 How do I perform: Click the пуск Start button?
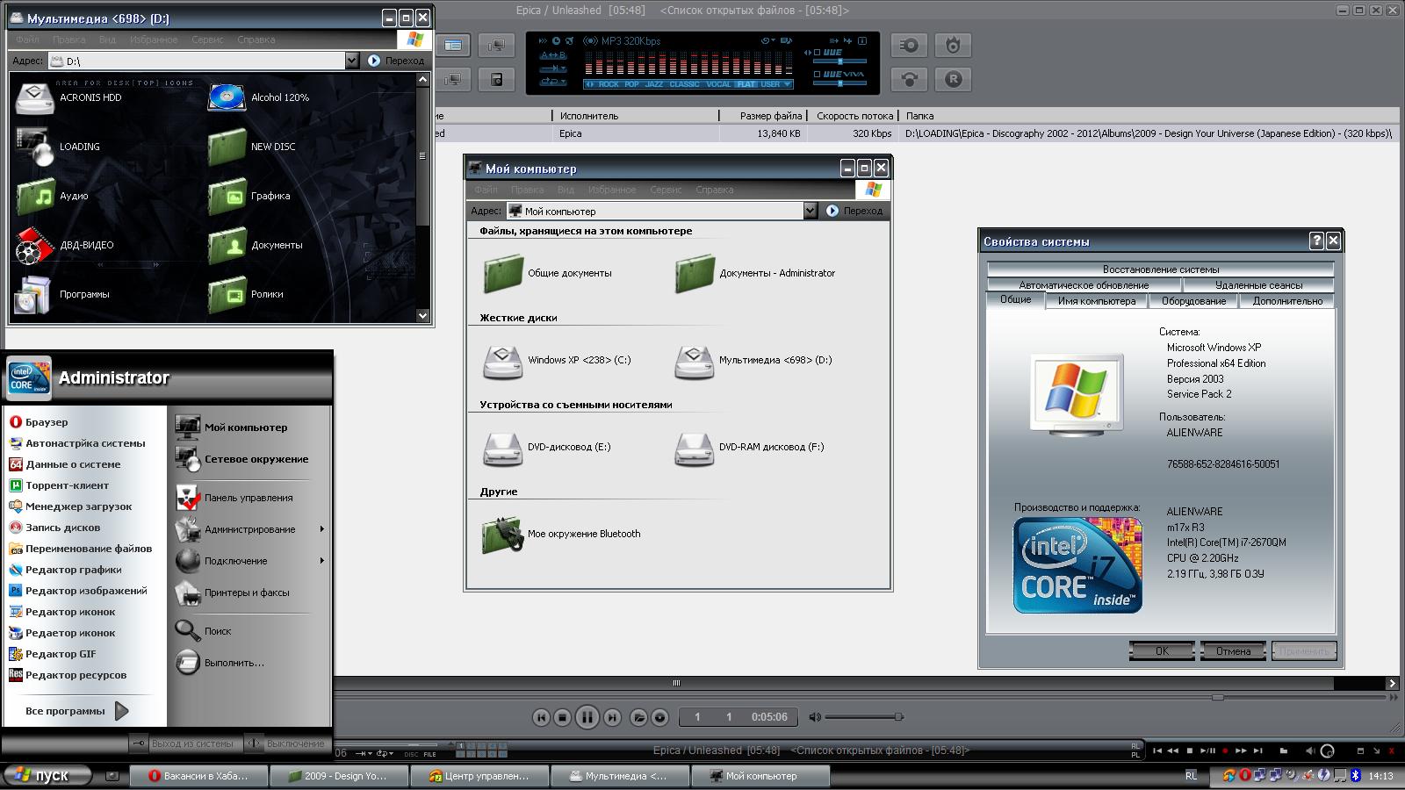click(47, 776)
